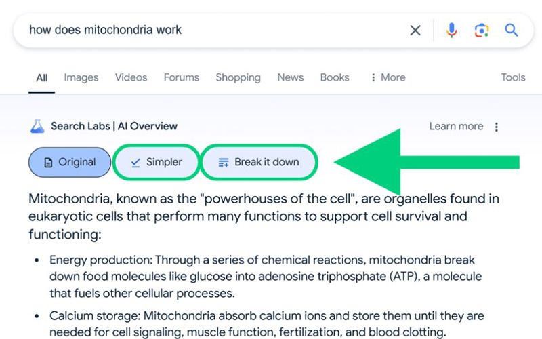Image resolution: width=542 pixels, height=339 pixels.
Task: Select the Break it down version
Action: point(259,163)
